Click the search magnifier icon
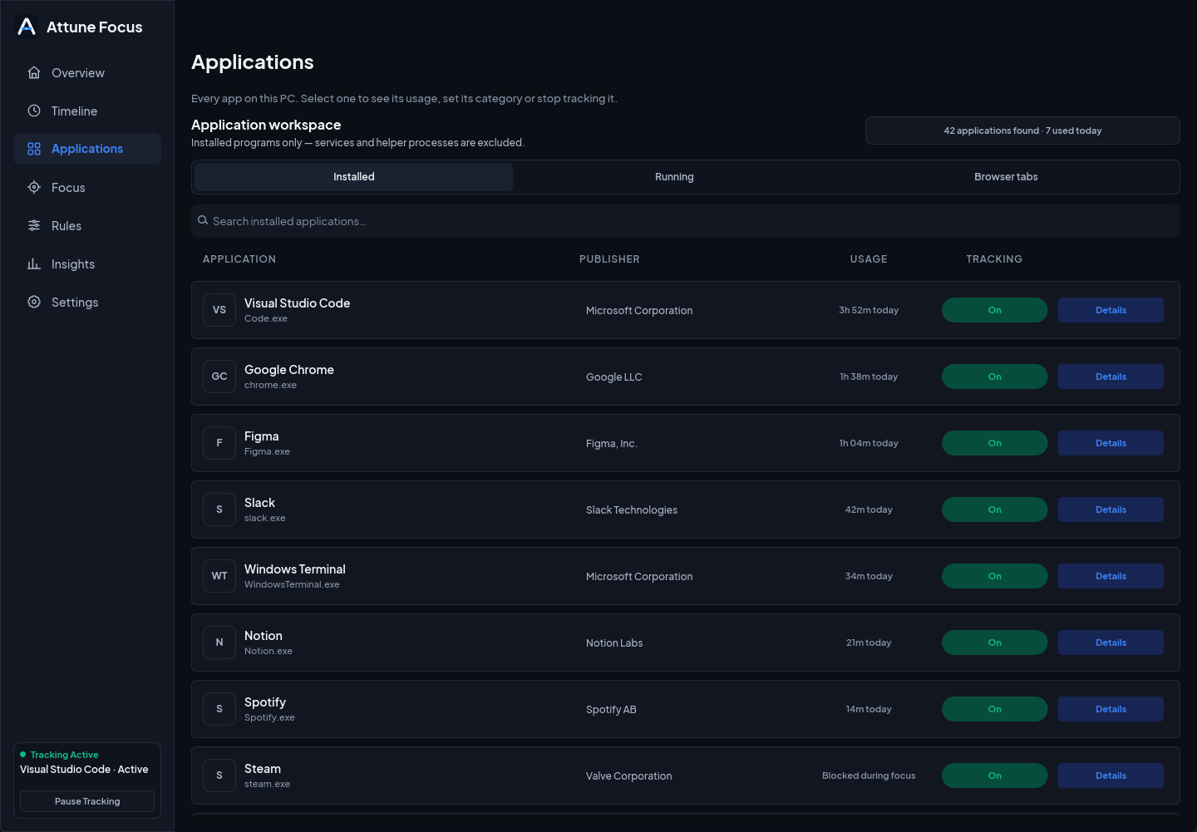This screenshot has height=832, width=1197. [203, 220]
